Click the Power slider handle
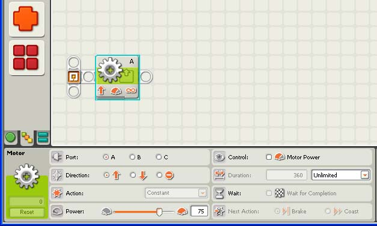Screen dimensions: 377x226 coord(159,212)
